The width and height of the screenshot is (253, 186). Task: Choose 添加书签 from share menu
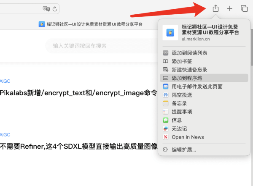coord(204,61)
